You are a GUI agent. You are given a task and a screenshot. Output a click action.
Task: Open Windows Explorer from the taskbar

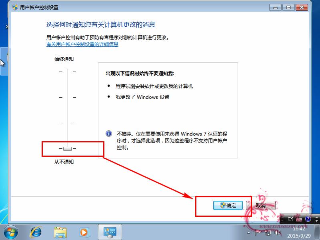pyautogui.click(x=61, y=232)
